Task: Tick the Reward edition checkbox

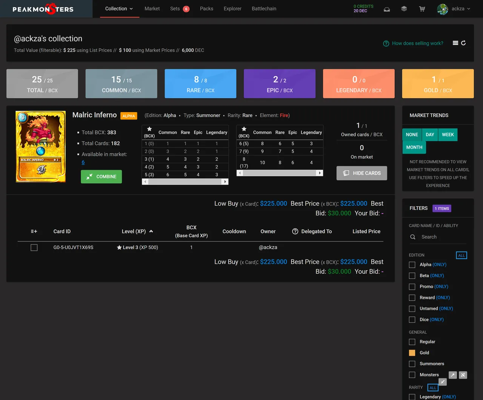Action: pos(412,298)
